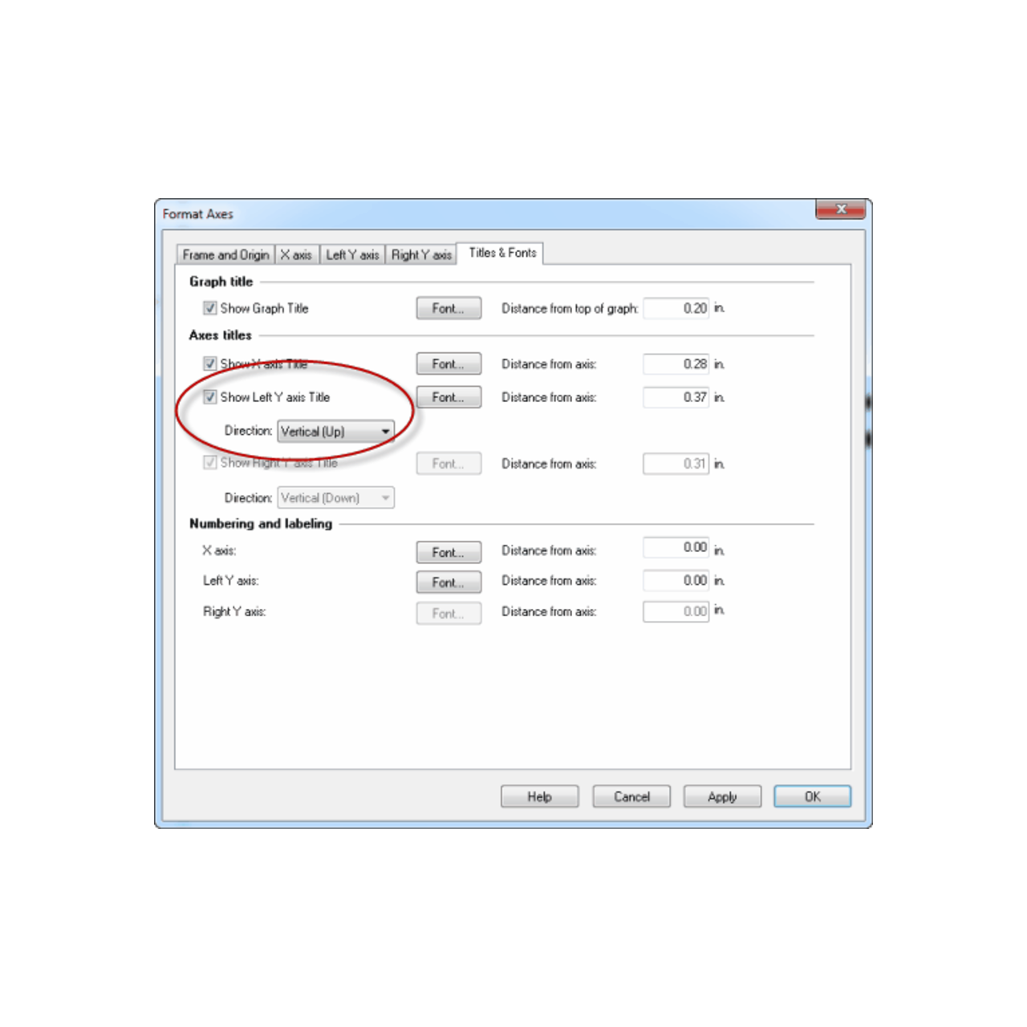Expand Vertical (Up) direction dropdown
The height and width of the screenshot is (1027, 1027).
coord(336,432)
